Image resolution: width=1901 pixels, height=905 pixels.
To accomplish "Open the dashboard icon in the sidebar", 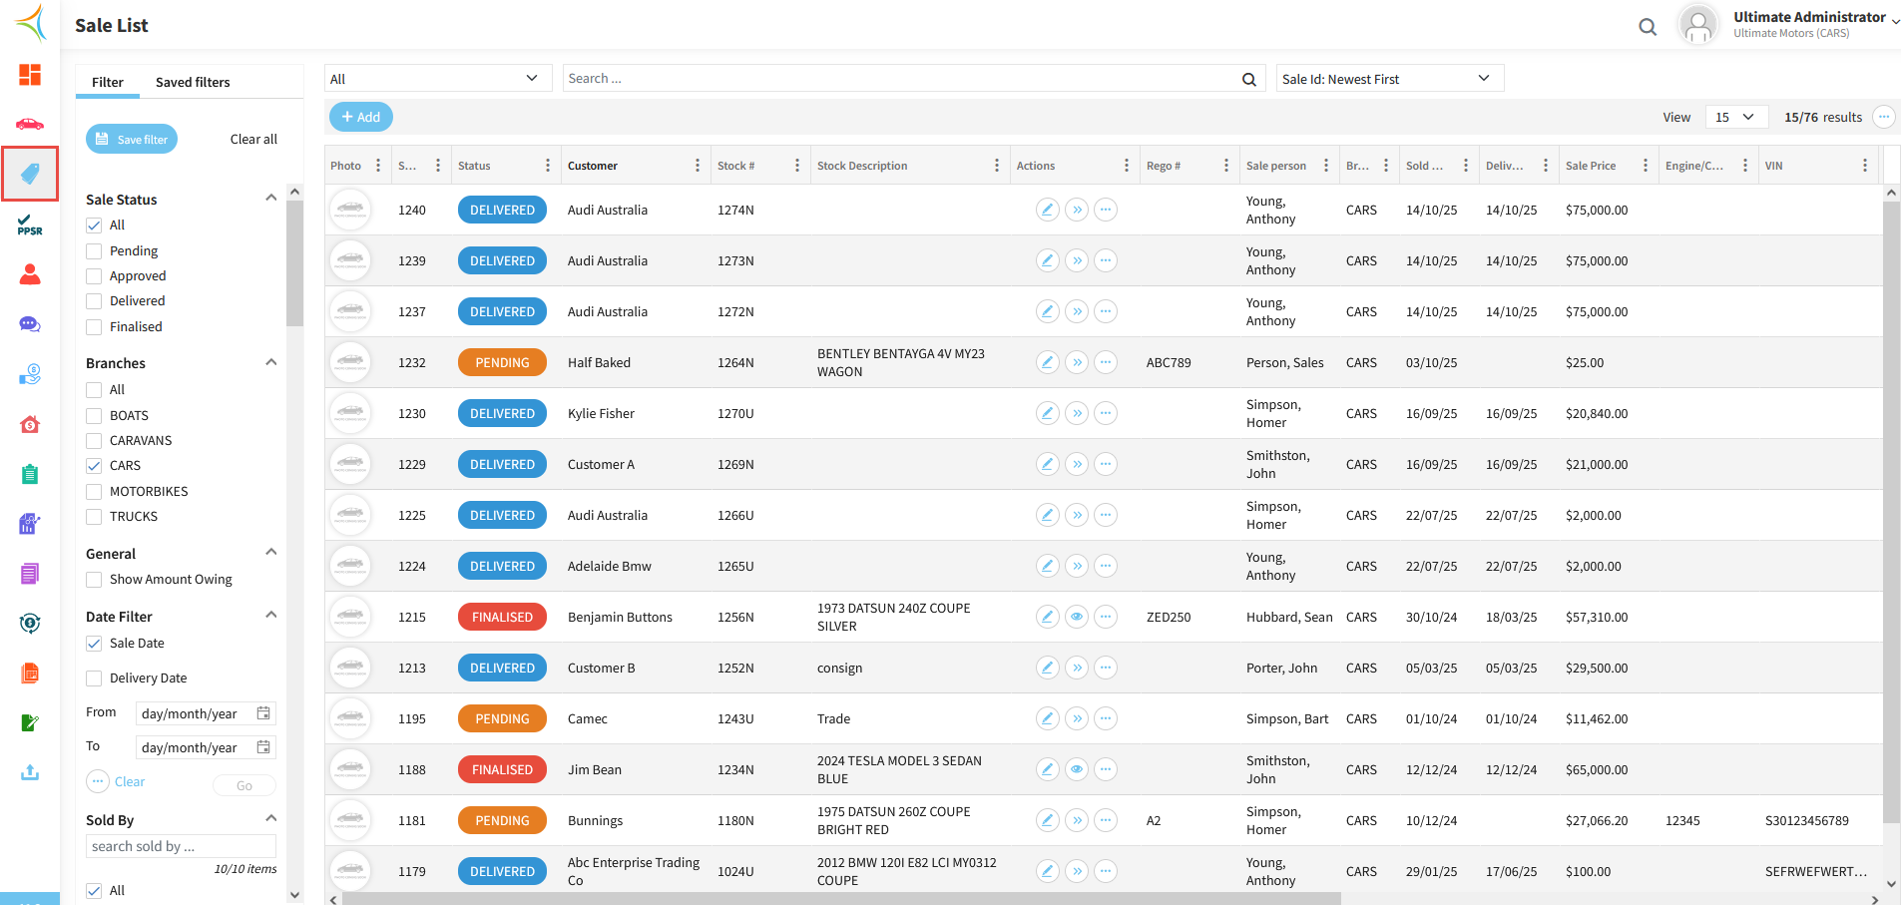I will 30,75.
